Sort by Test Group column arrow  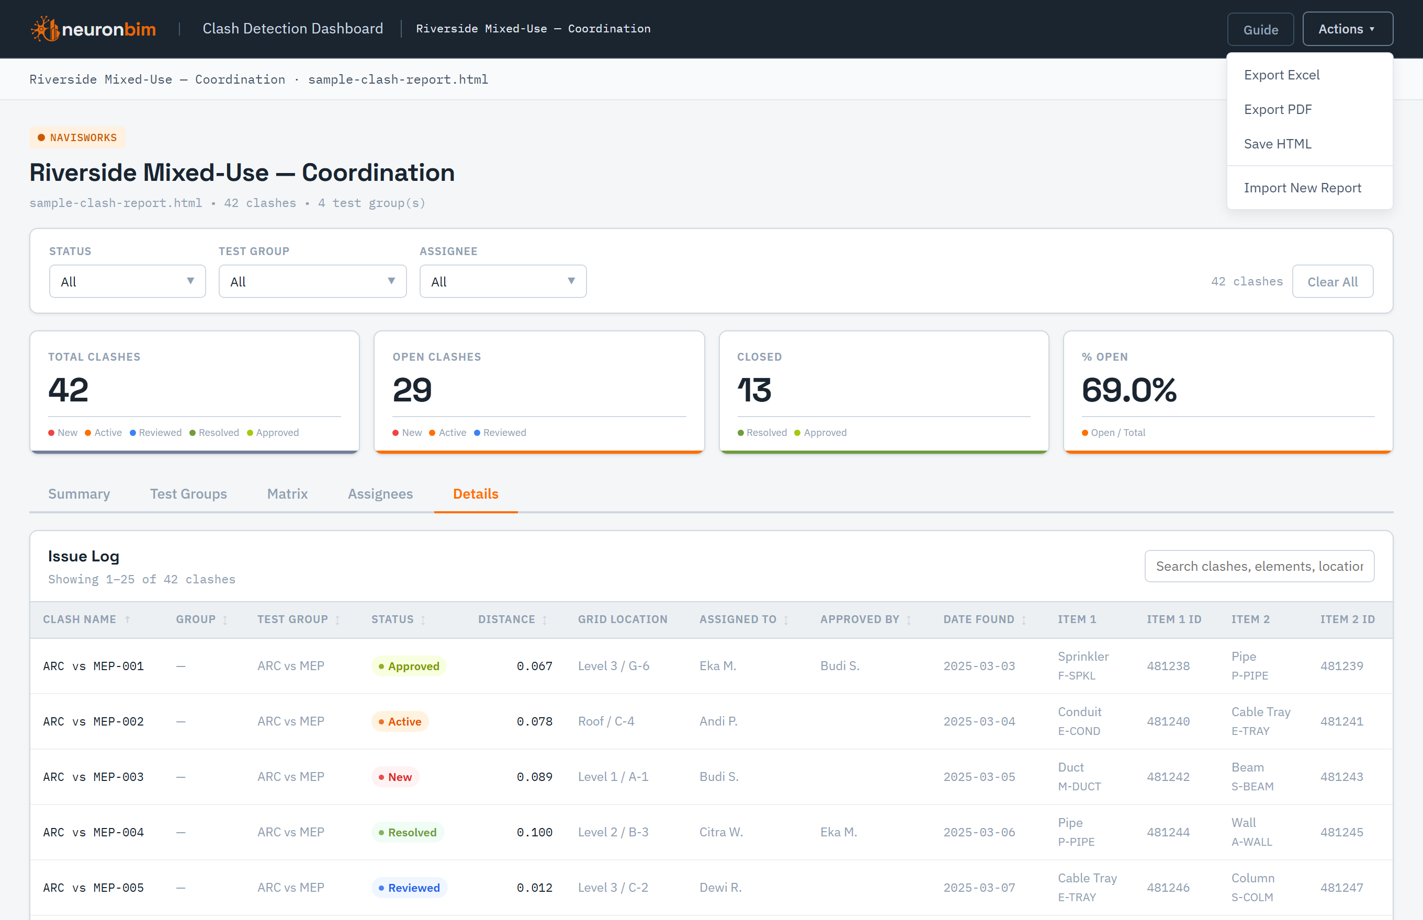[x=337, y=619]
